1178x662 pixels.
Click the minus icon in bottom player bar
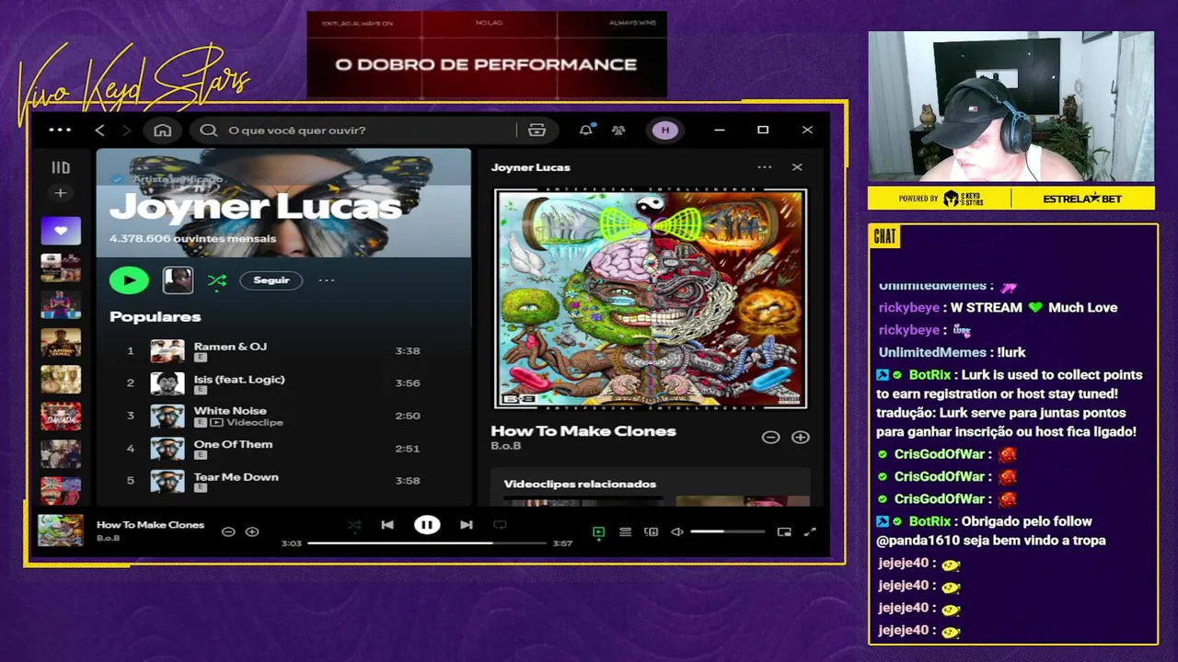(x=228, y=531)
